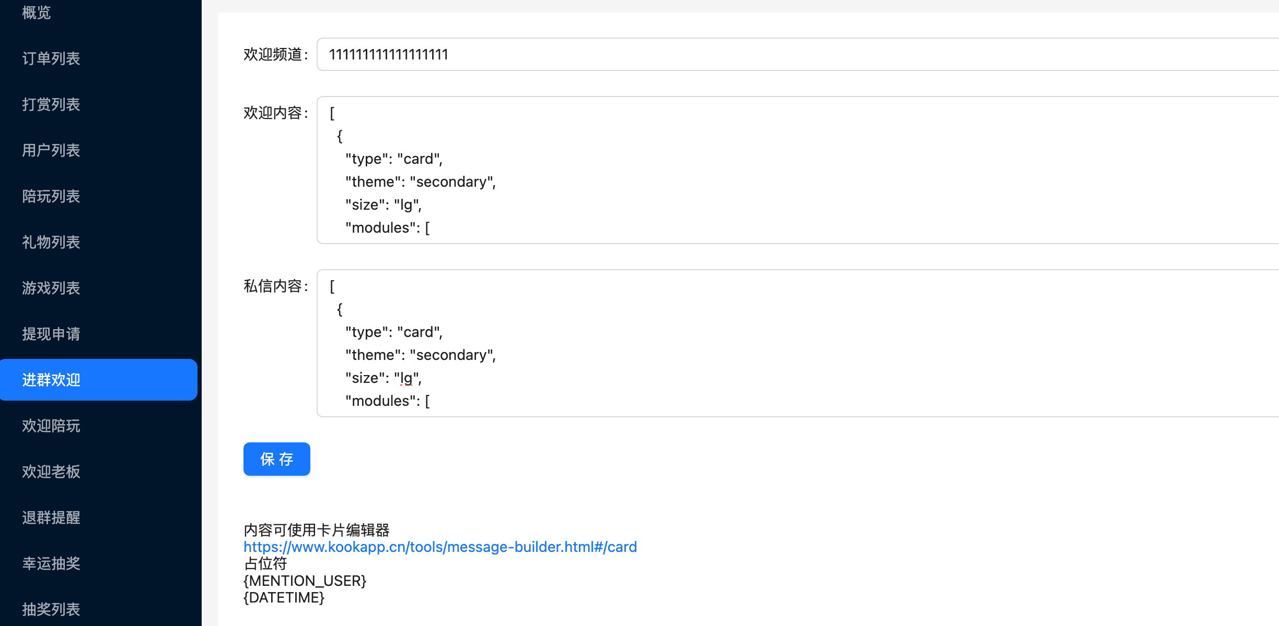The image size is (1279, 626).
Task: Click the 保存 save button
Action: click(276, 459)
